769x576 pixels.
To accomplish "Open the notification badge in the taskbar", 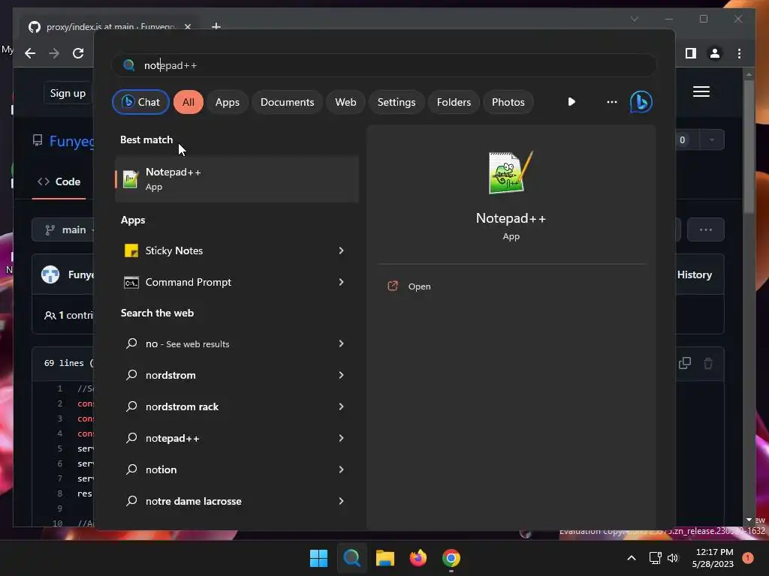I will [748, 558].
